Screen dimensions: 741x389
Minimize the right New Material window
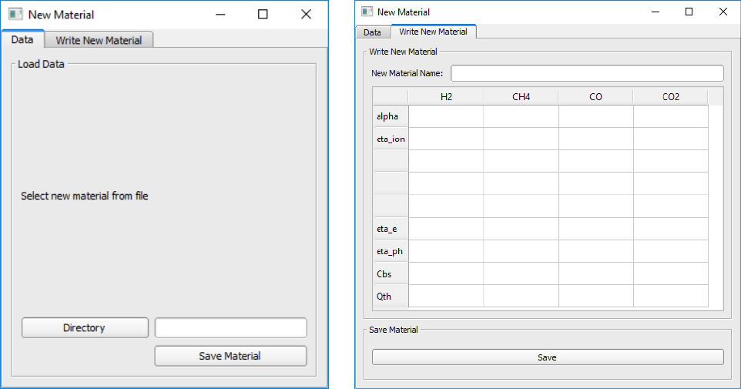point(655,12)
